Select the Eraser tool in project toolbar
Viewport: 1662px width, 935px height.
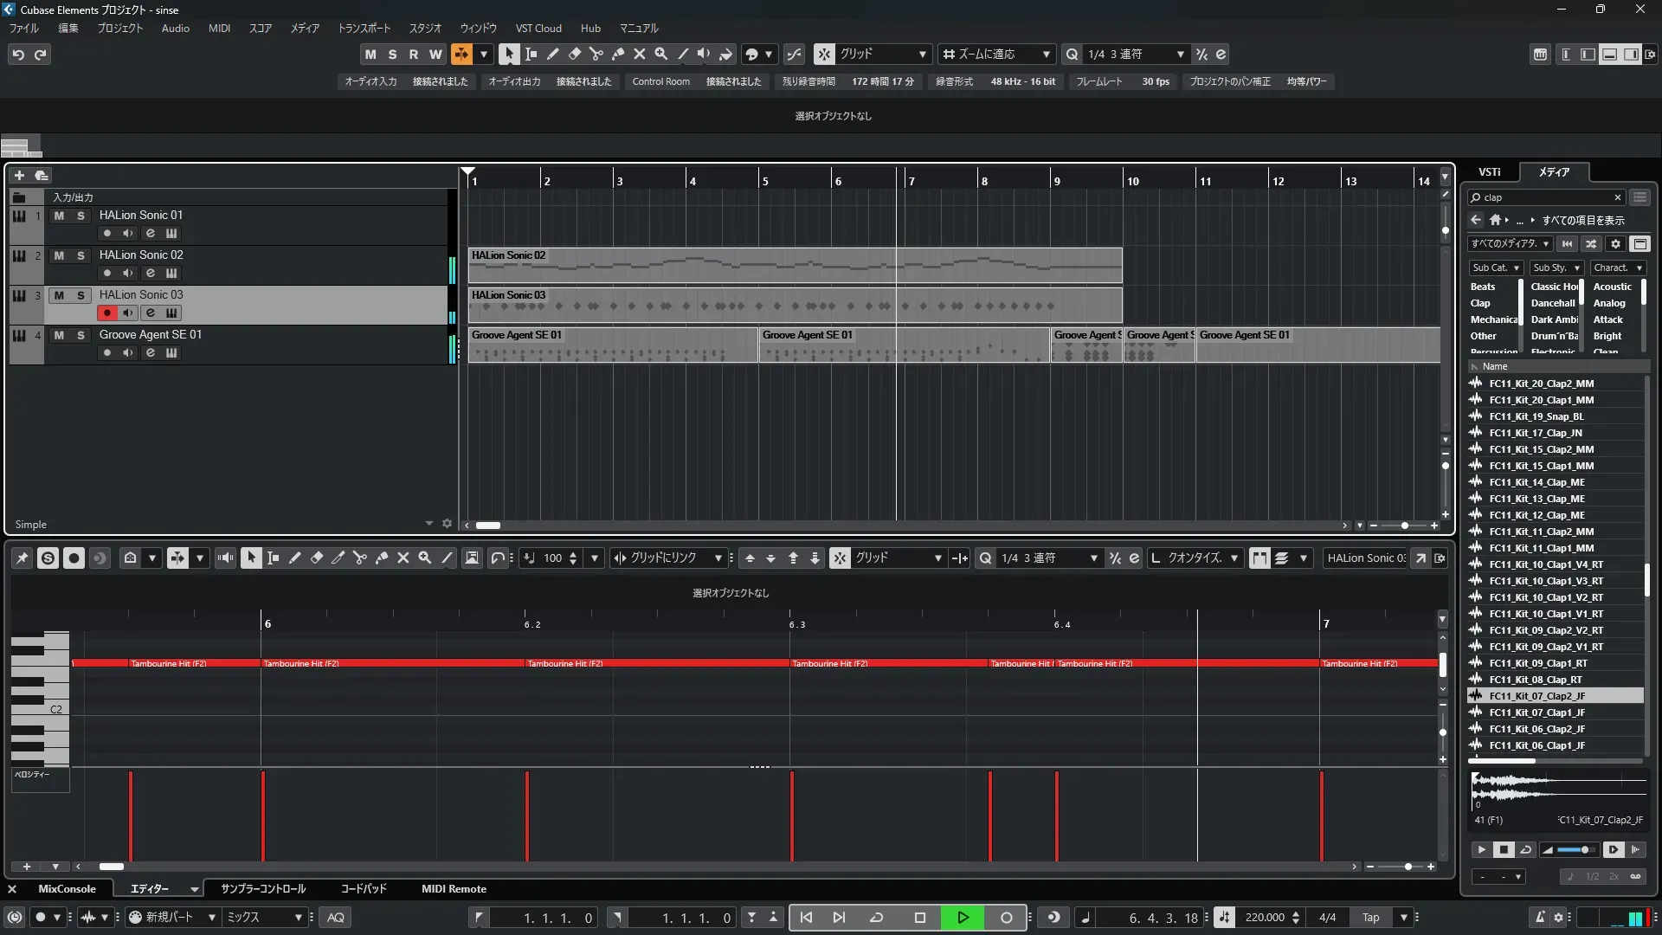(x=574, y=54)
